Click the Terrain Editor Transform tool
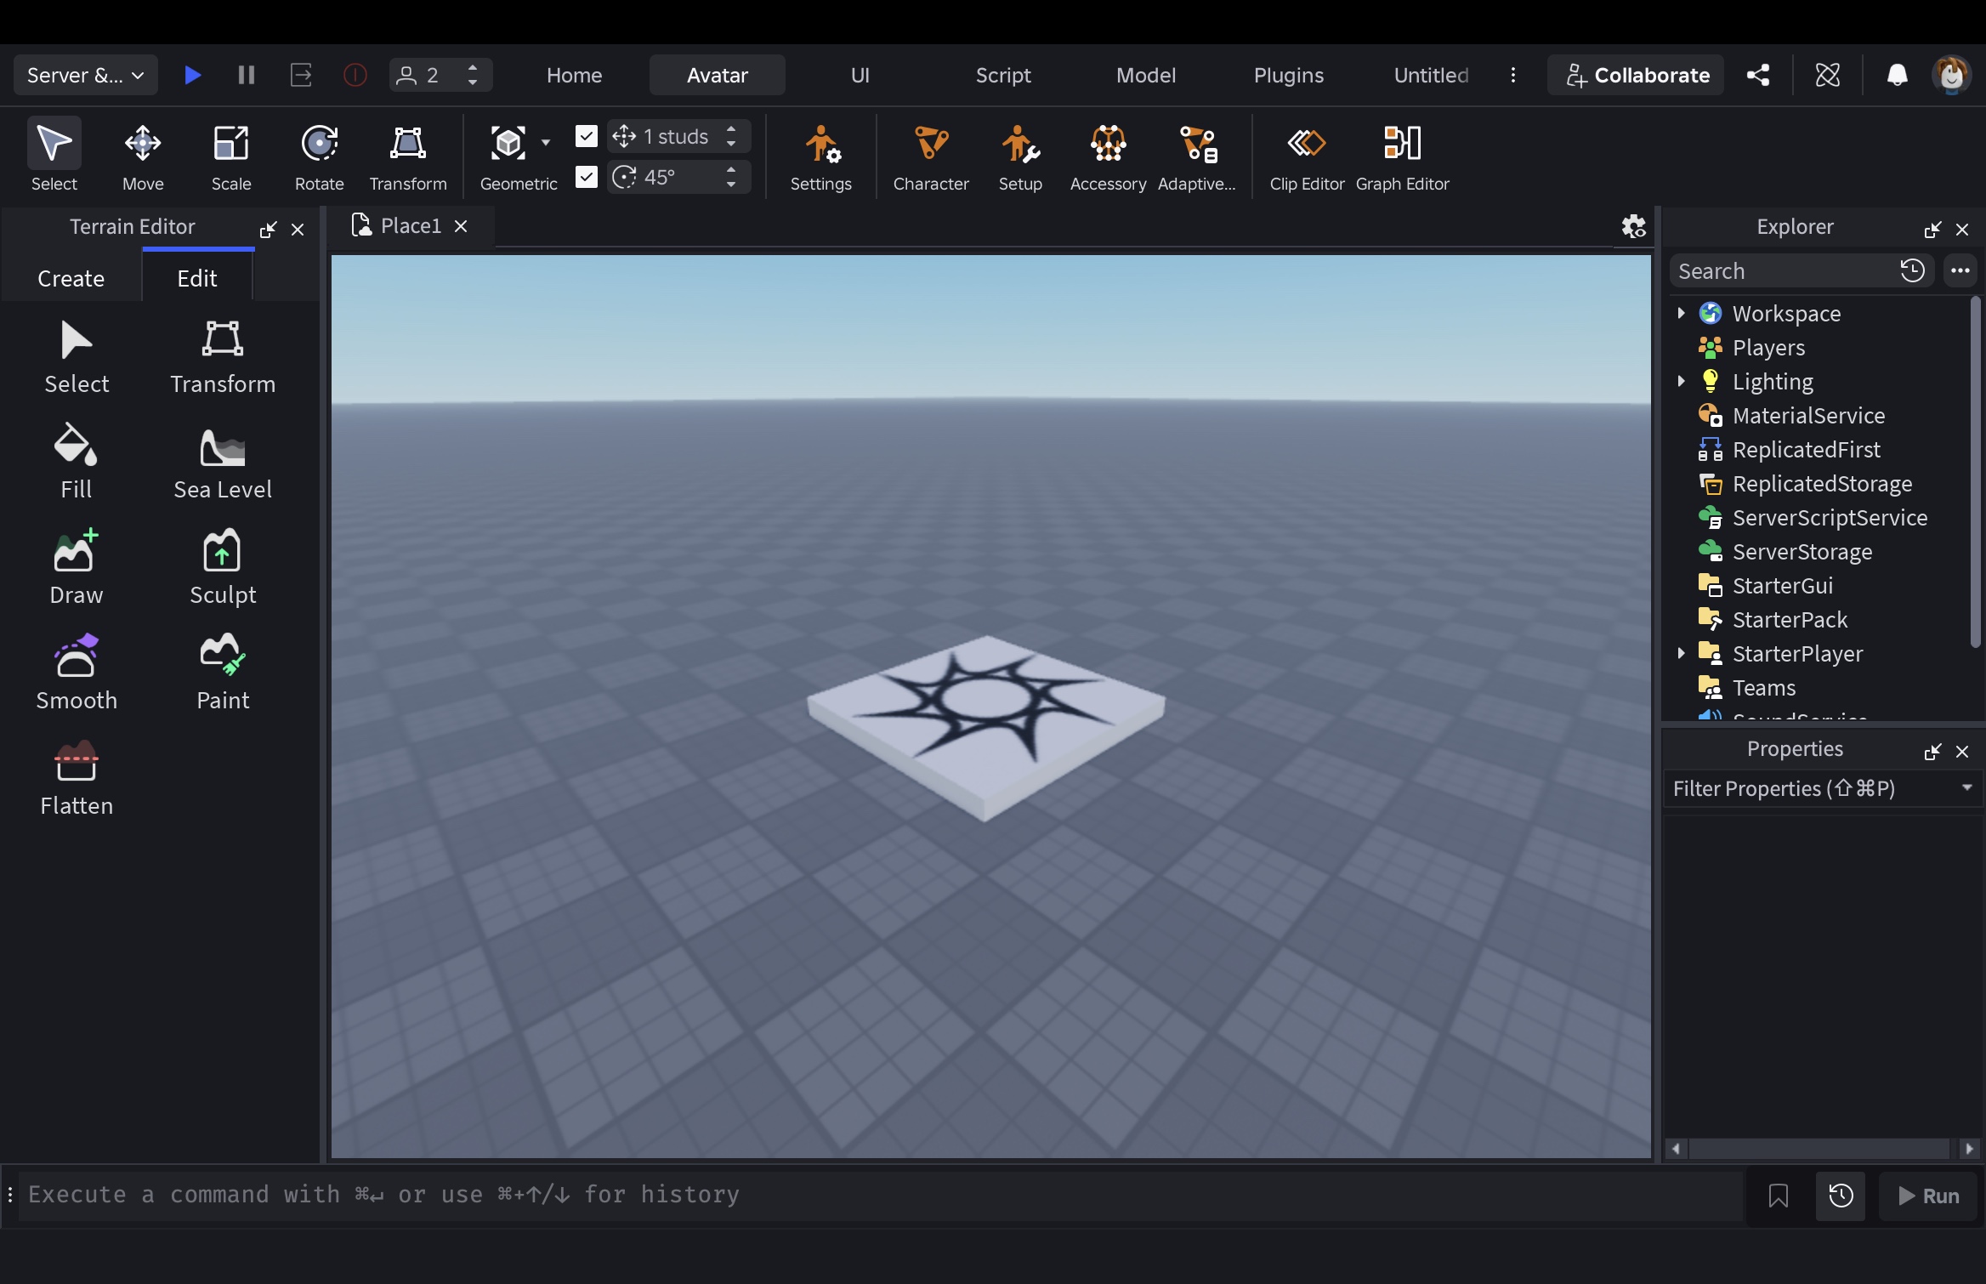This screenshot has width=1986, height=1284. click(223, 356)
